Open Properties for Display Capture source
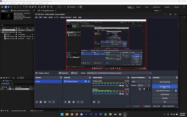The height and width of the screenshot is (117, 187). pyautogui.click(x=63, y=73)
